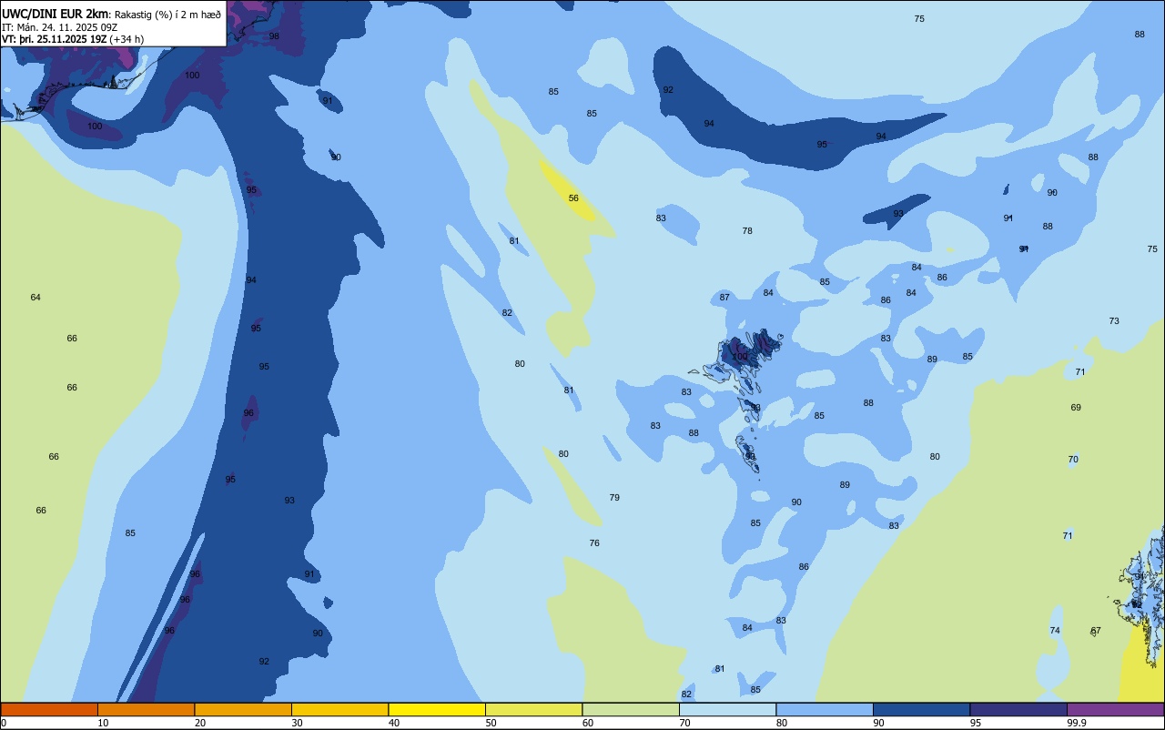The width and height of the screenshot is (1165, 730).
Task: Click the 64 humidity value on the map
Action: (x=35, y=298)
